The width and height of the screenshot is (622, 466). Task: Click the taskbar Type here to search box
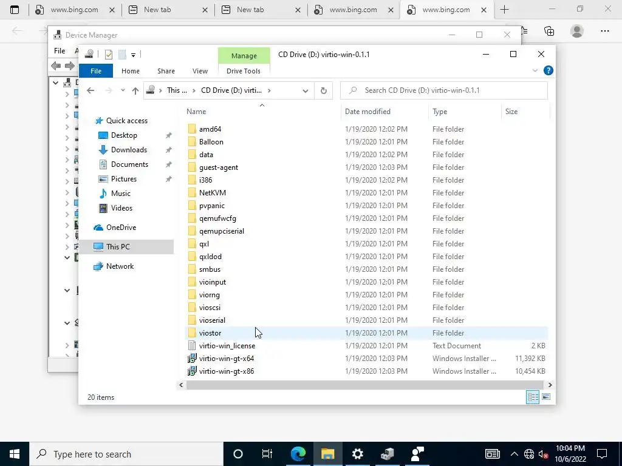coord(126,454)
